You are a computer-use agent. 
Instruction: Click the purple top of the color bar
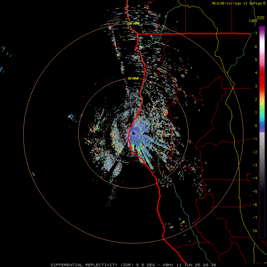tap(262, 29)
